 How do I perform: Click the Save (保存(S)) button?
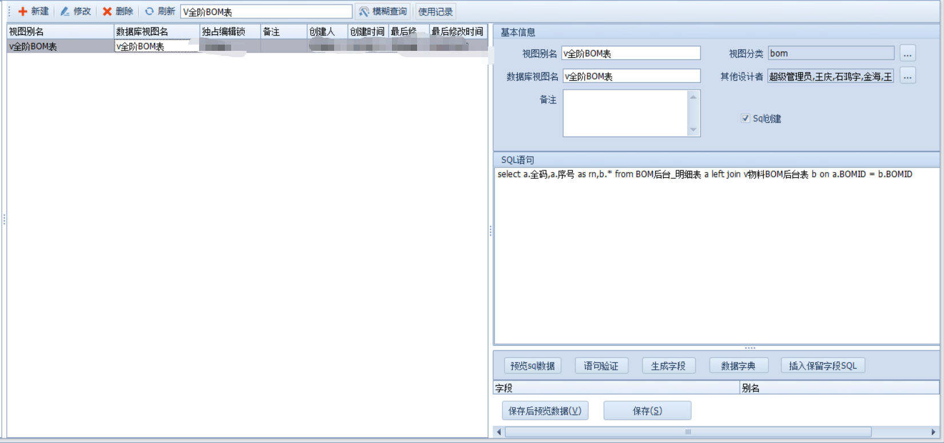coord(647,410)
